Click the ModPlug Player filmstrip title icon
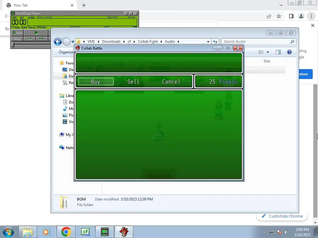Image resolution: width=318 pixels, height=238 pixels. tap(13, 13)
